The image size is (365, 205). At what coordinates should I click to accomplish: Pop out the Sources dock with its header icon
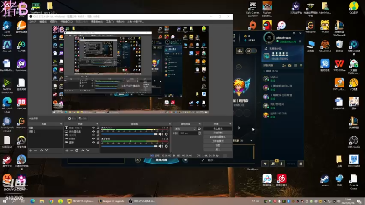click(x=97, y=124)
